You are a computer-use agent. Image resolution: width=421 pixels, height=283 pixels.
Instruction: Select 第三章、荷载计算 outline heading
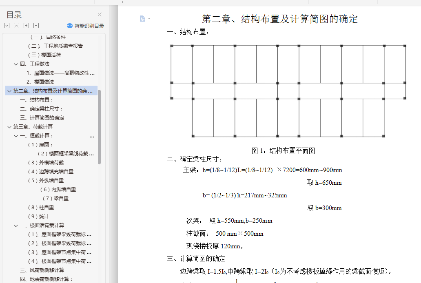coord(33,127)
